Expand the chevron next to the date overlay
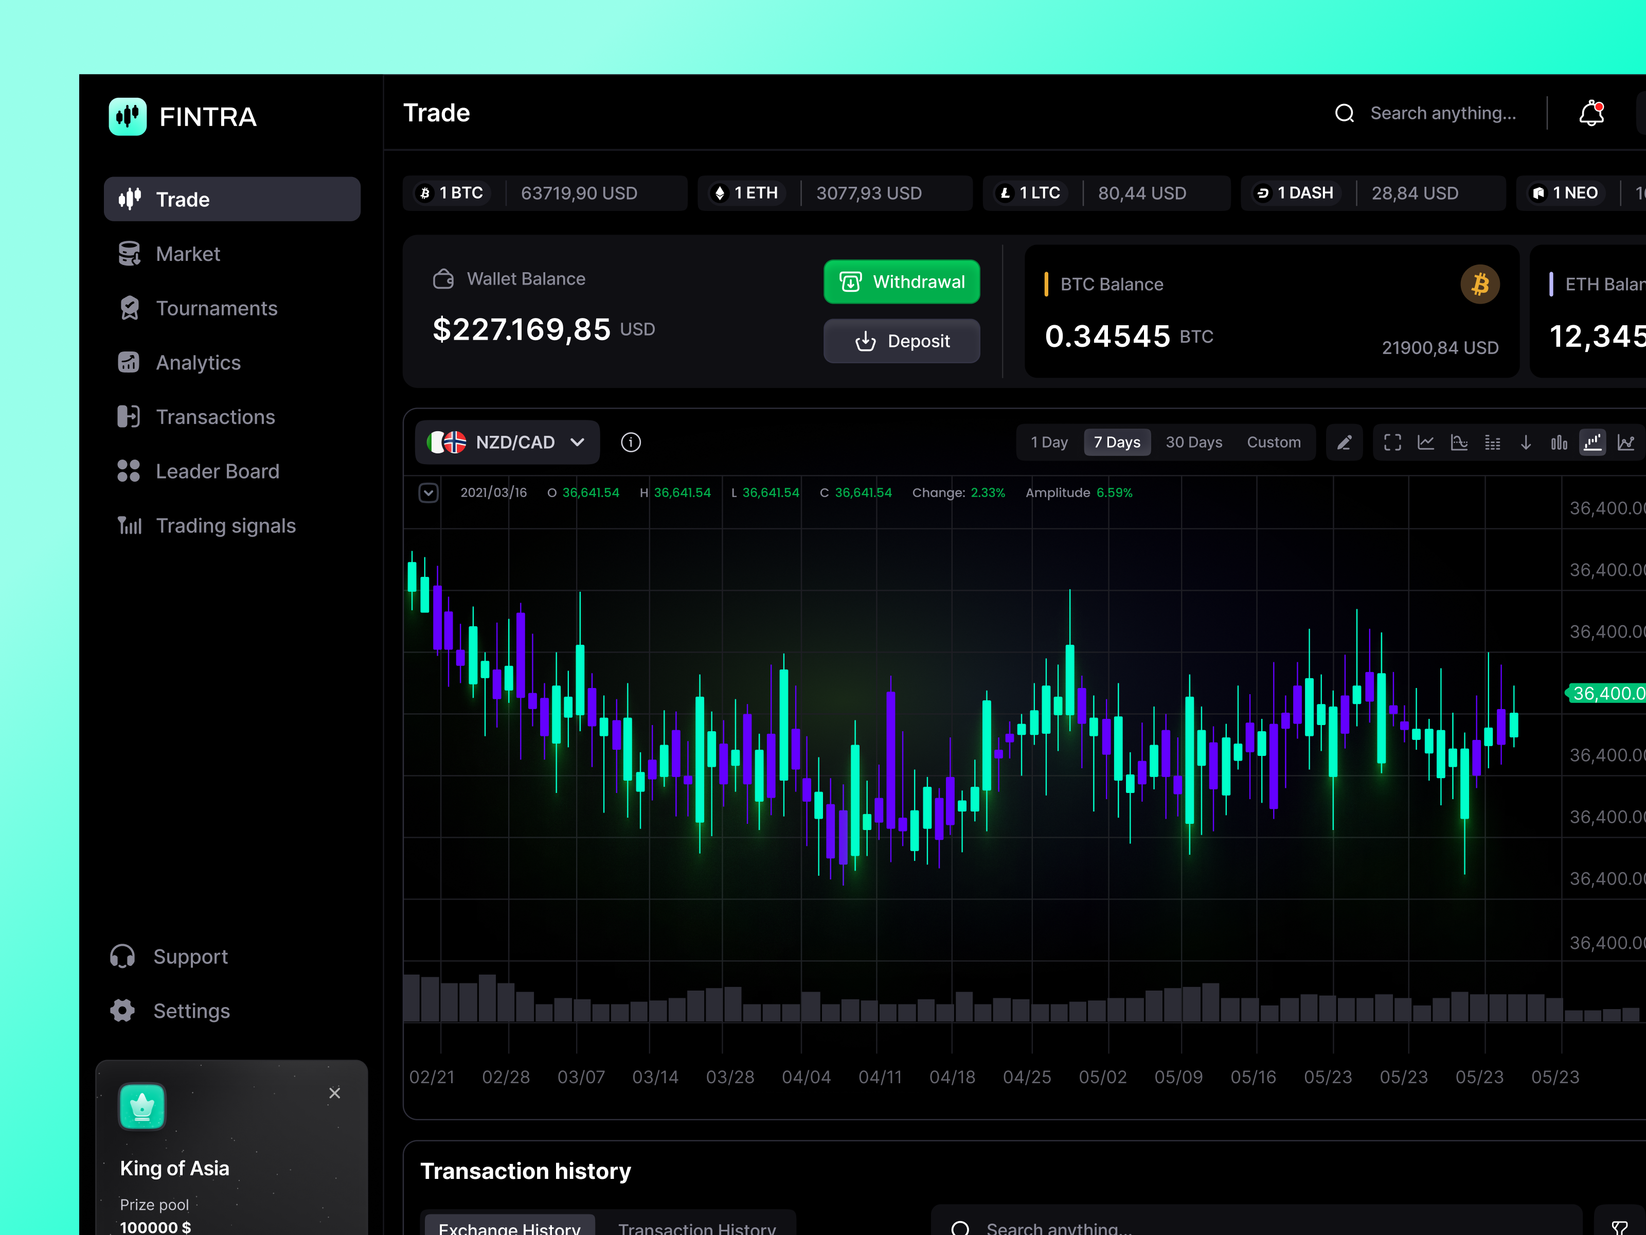 point(428,492)
